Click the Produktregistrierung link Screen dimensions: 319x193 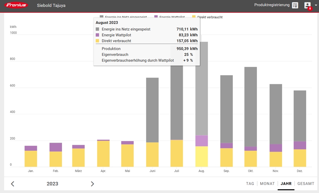[272, 5]
